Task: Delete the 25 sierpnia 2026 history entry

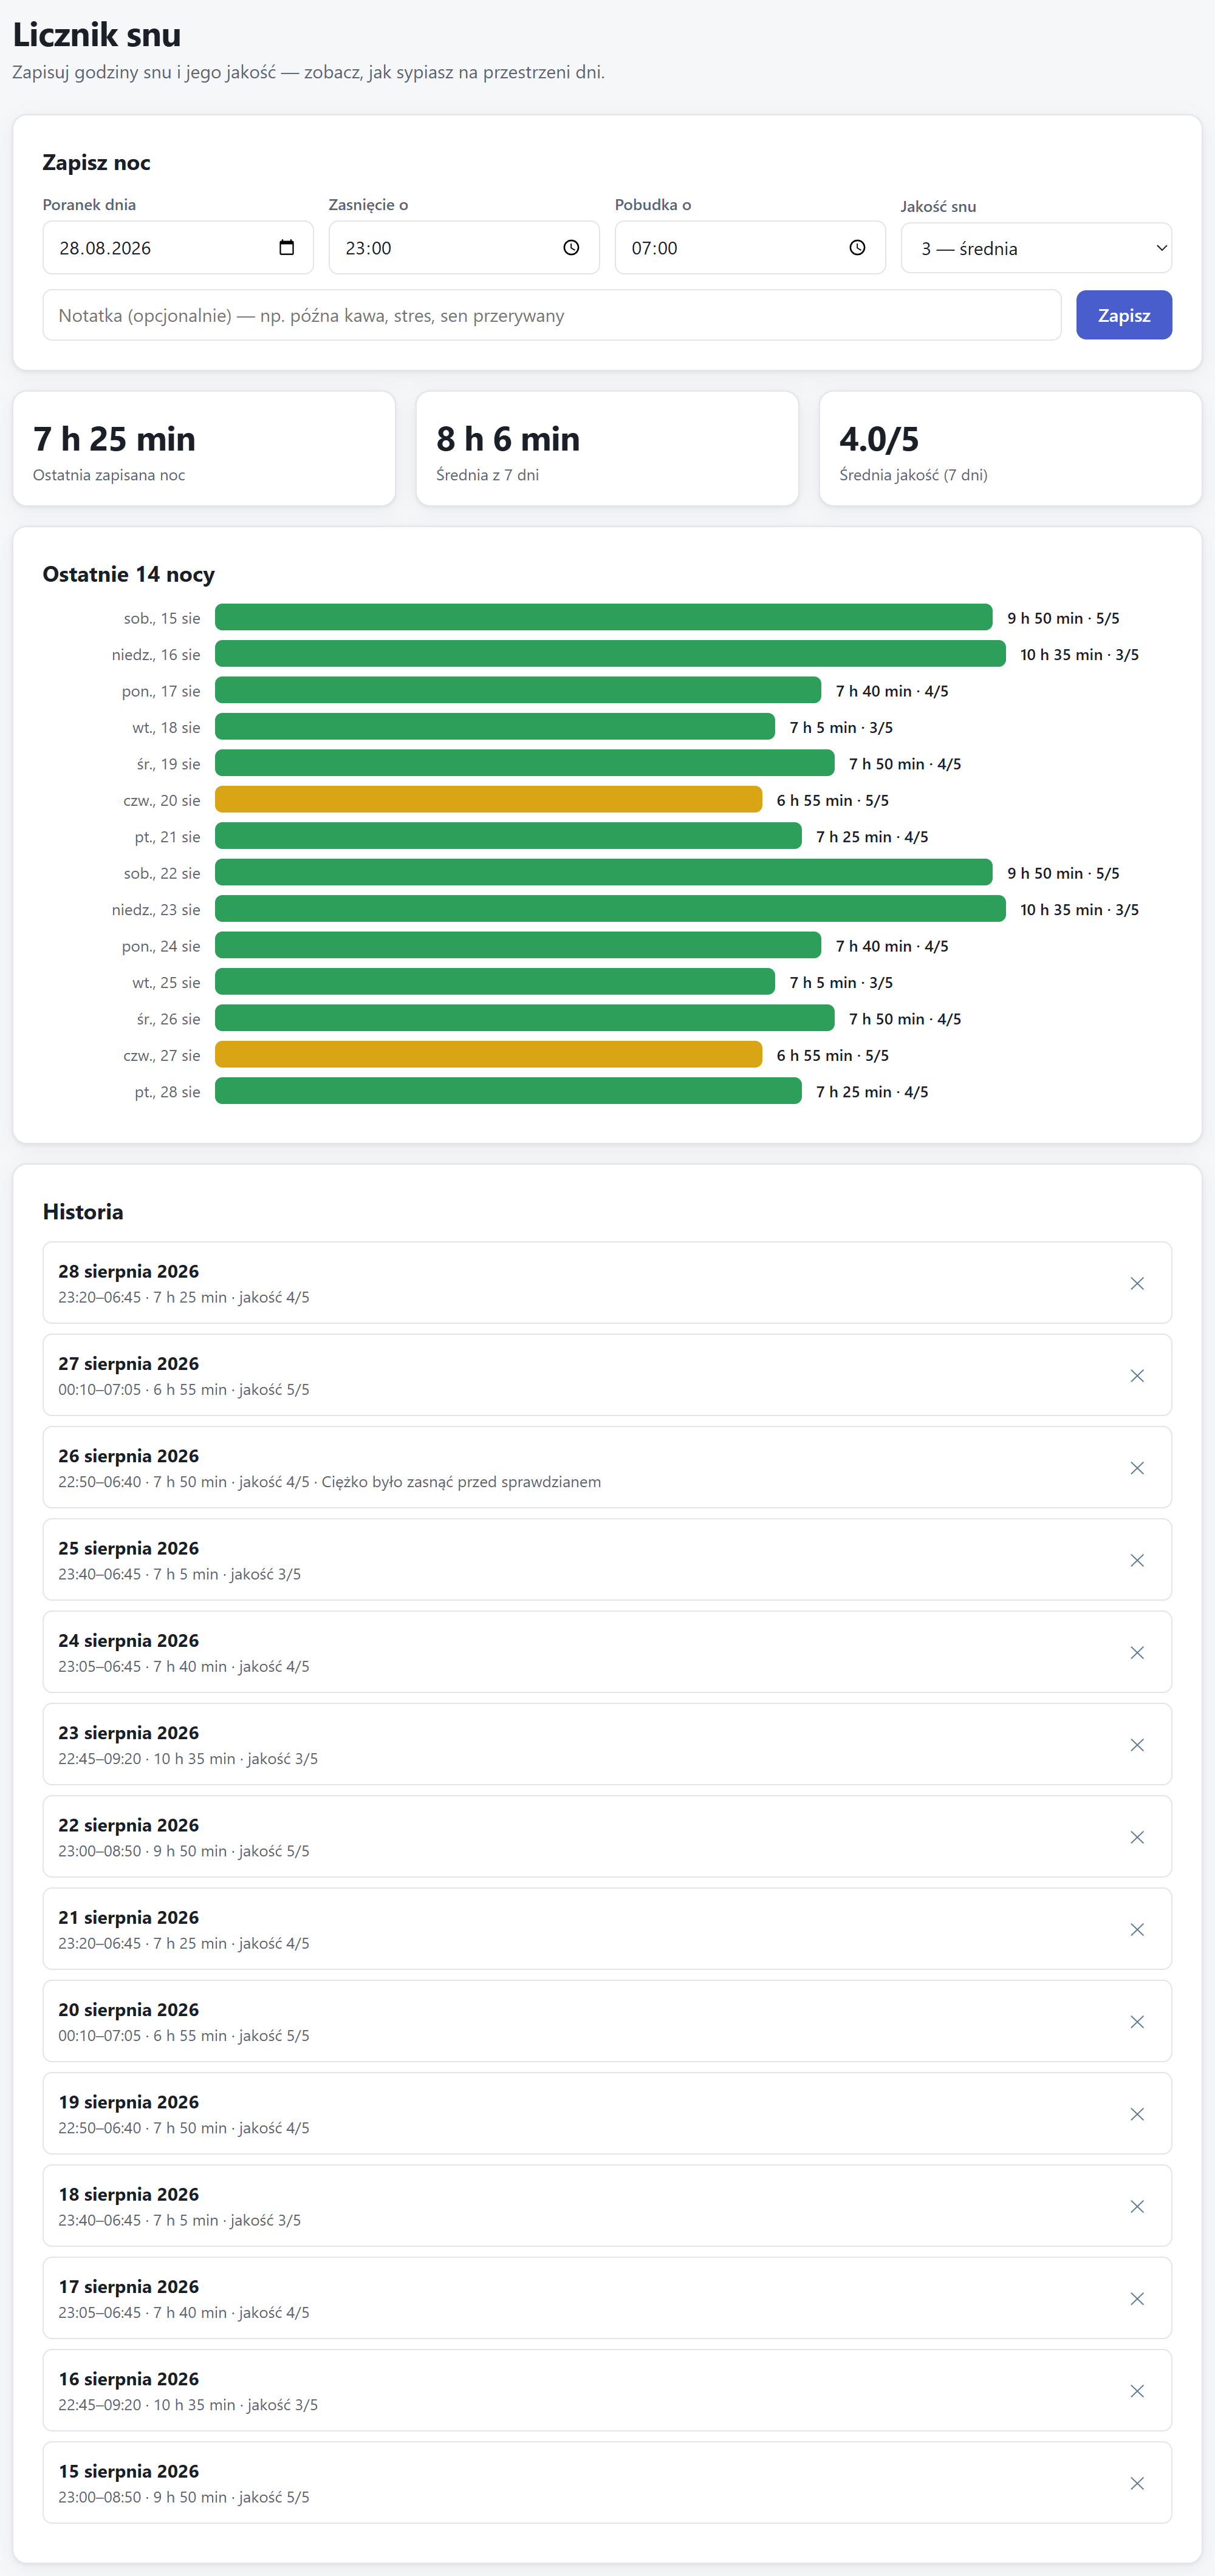Action: click(x=1137, y=1560)
